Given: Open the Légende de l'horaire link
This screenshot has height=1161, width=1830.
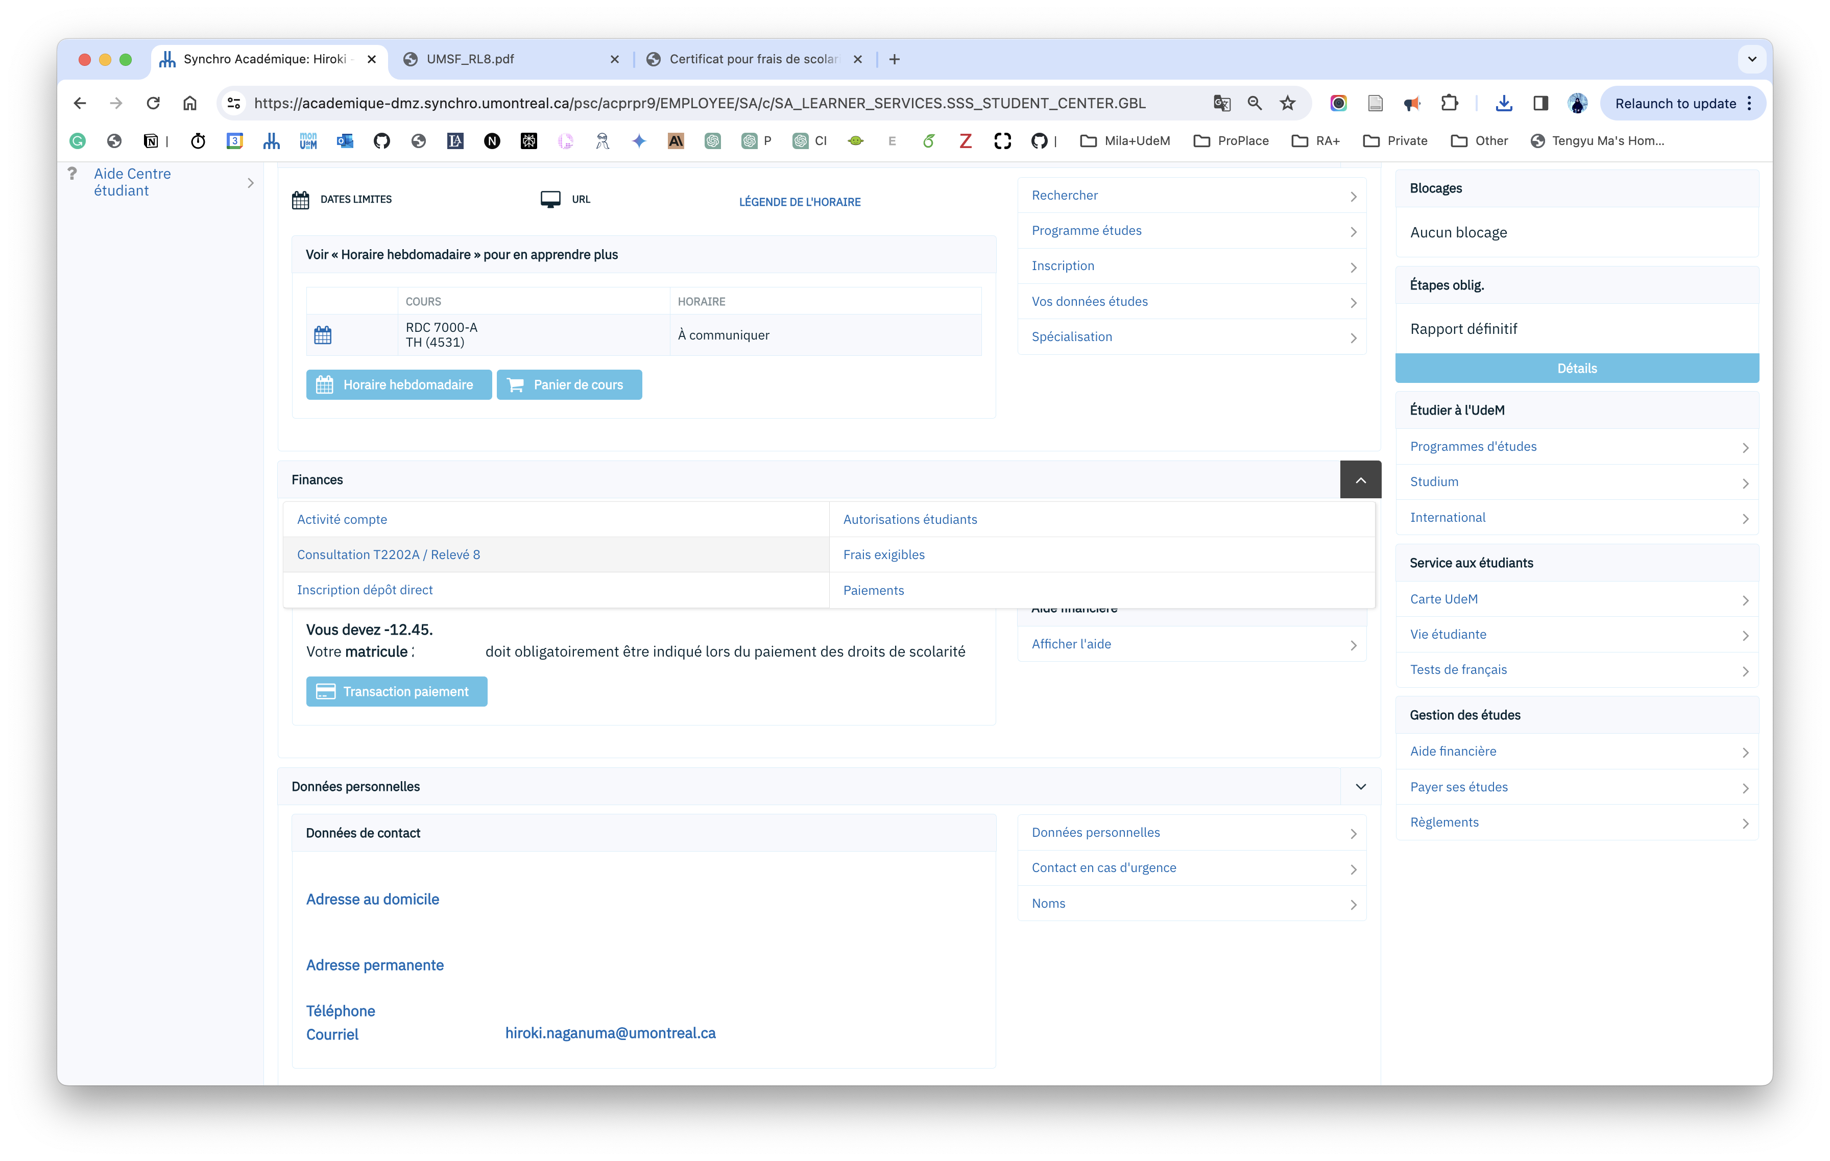Looking at the screenshot, I should tap(800, 202).
